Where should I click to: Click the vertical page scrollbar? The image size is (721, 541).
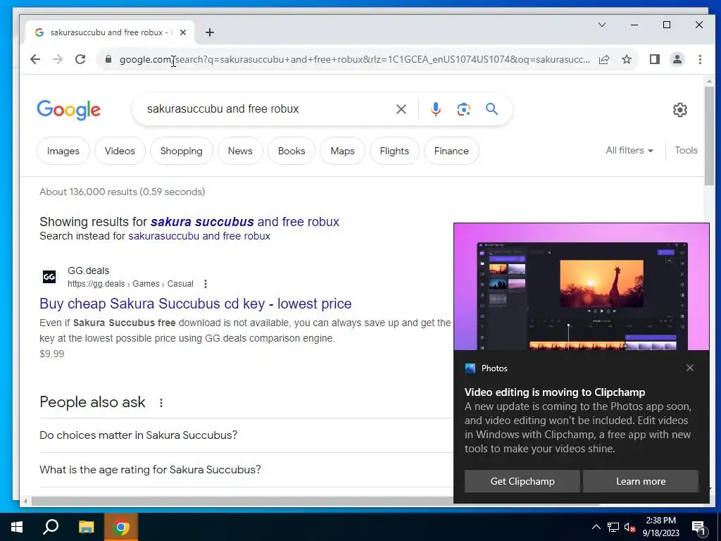[709, 135]
